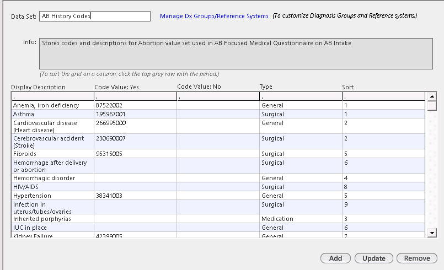Click Code Value: Yes cell for HIV/AIDS
The width and height of the screenshot is (444, 270).
click(x=135, y=187)
